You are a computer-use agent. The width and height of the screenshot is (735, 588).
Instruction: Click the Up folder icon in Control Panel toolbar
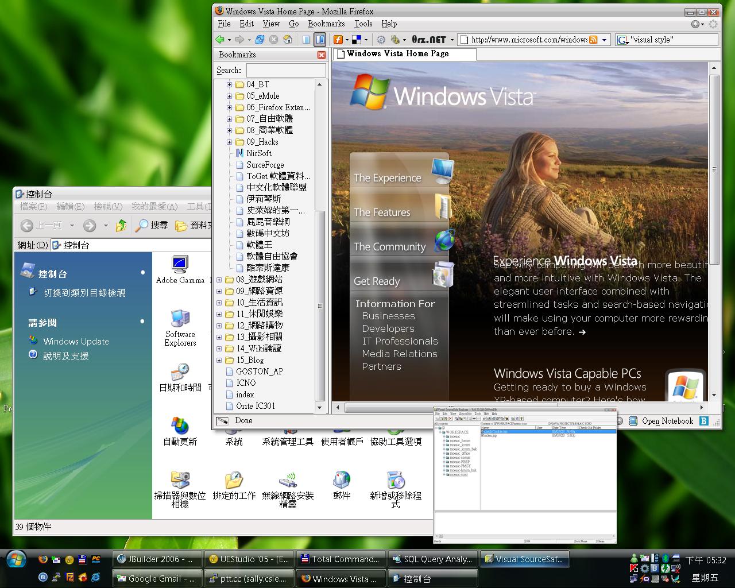pos(121,226)
